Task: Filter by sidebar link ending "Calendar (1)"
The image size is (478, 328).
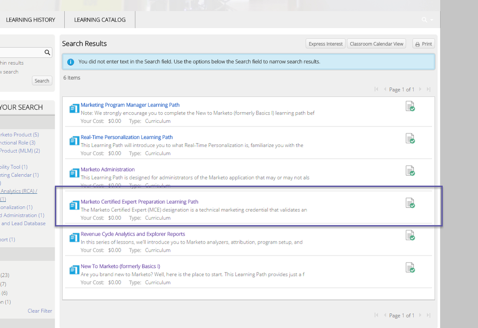Action: pos(20,175)
